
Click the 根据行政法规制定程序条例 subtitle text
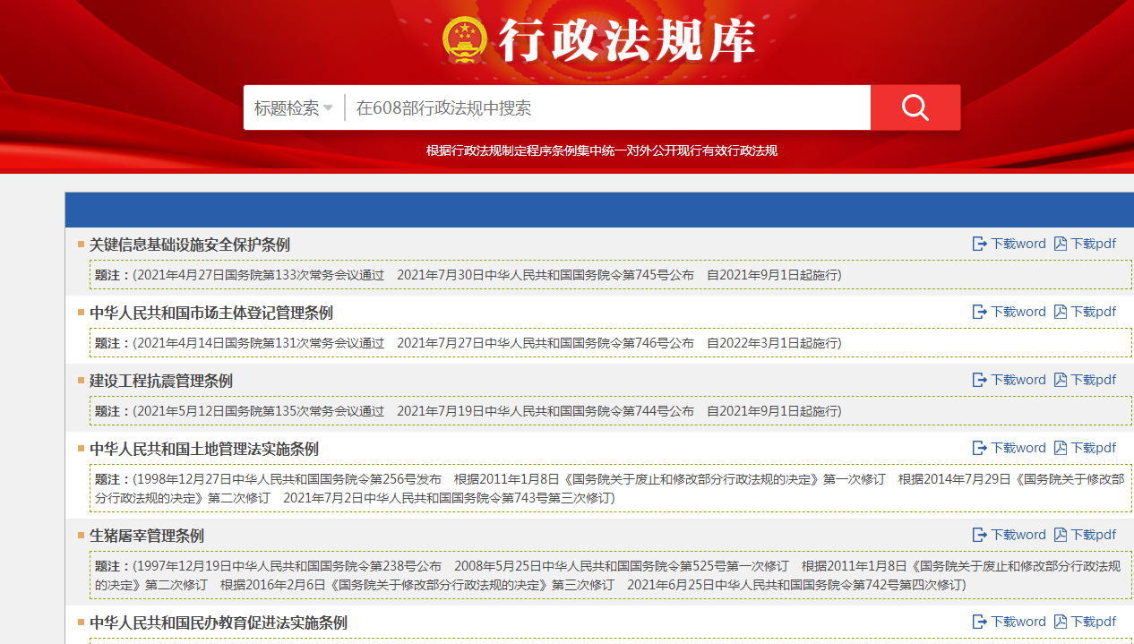(602, 150)
